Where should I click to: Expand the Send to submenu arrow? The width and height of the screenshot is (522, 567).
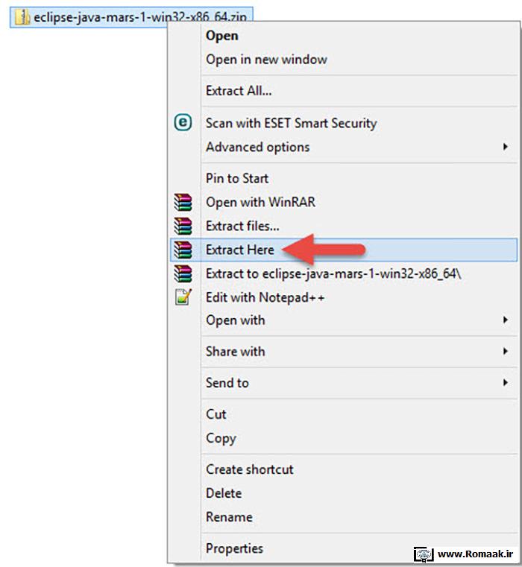click(506, 382)
